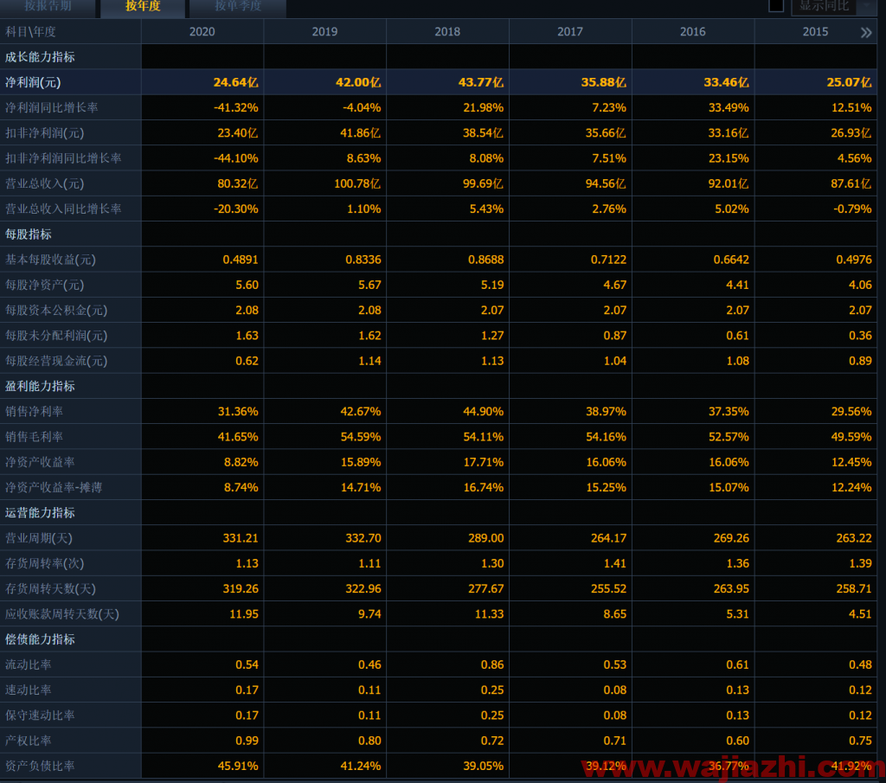This screenshot has width=886, height=783.
Task: Click the EPS value 0.4891
Action: 241,260
